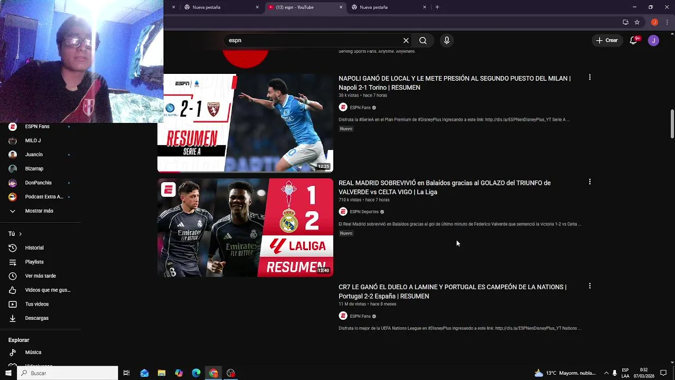Image resolution: width=675 pixels, height=380 pixels.
Task: Open the Real Madrid Balaídos video title
Action: (x=445, y=187)
